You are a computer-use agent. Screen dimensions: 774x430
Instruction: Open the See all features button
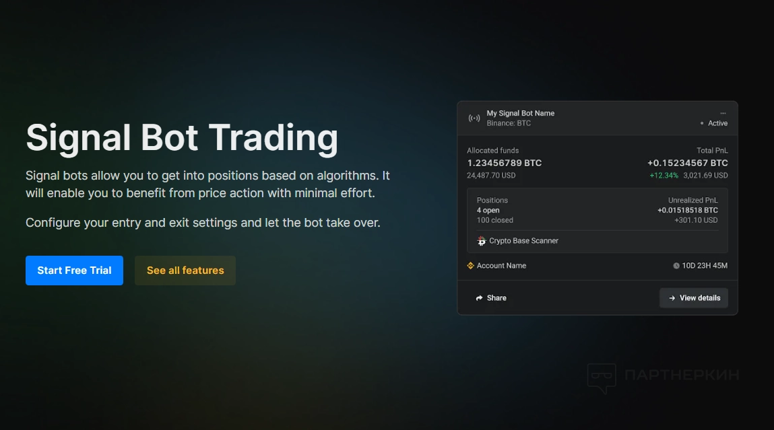pyautogui.click(x=185, y=271)
